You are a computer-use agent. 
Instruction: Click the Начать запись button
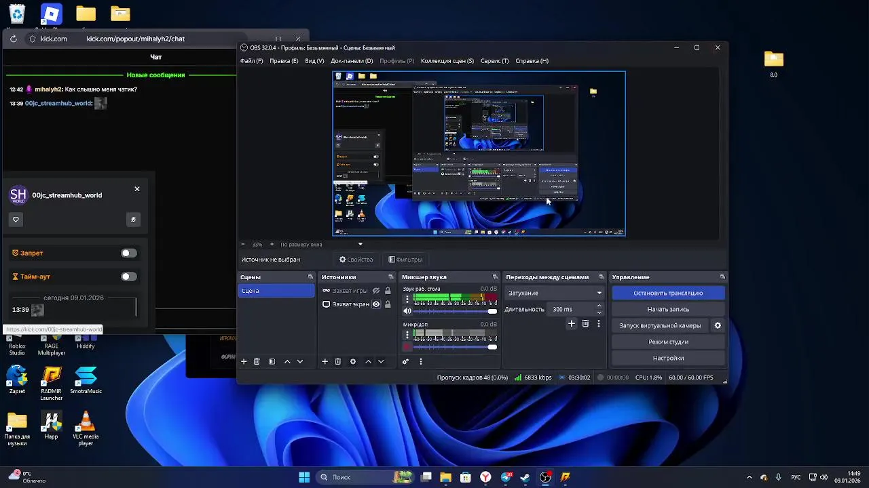(668, 309)
